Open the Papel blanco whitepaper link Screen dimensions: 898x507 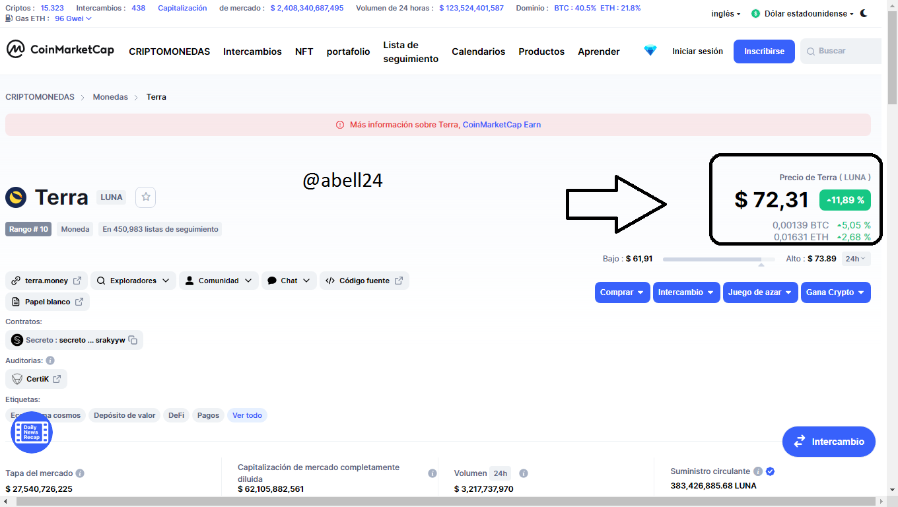click(48, 302)
